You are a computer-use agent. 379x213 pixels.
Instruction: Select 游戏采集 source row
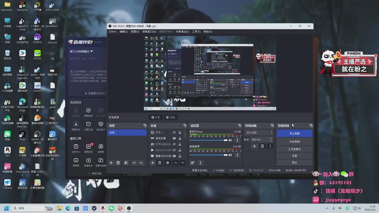tap(166, 138)
